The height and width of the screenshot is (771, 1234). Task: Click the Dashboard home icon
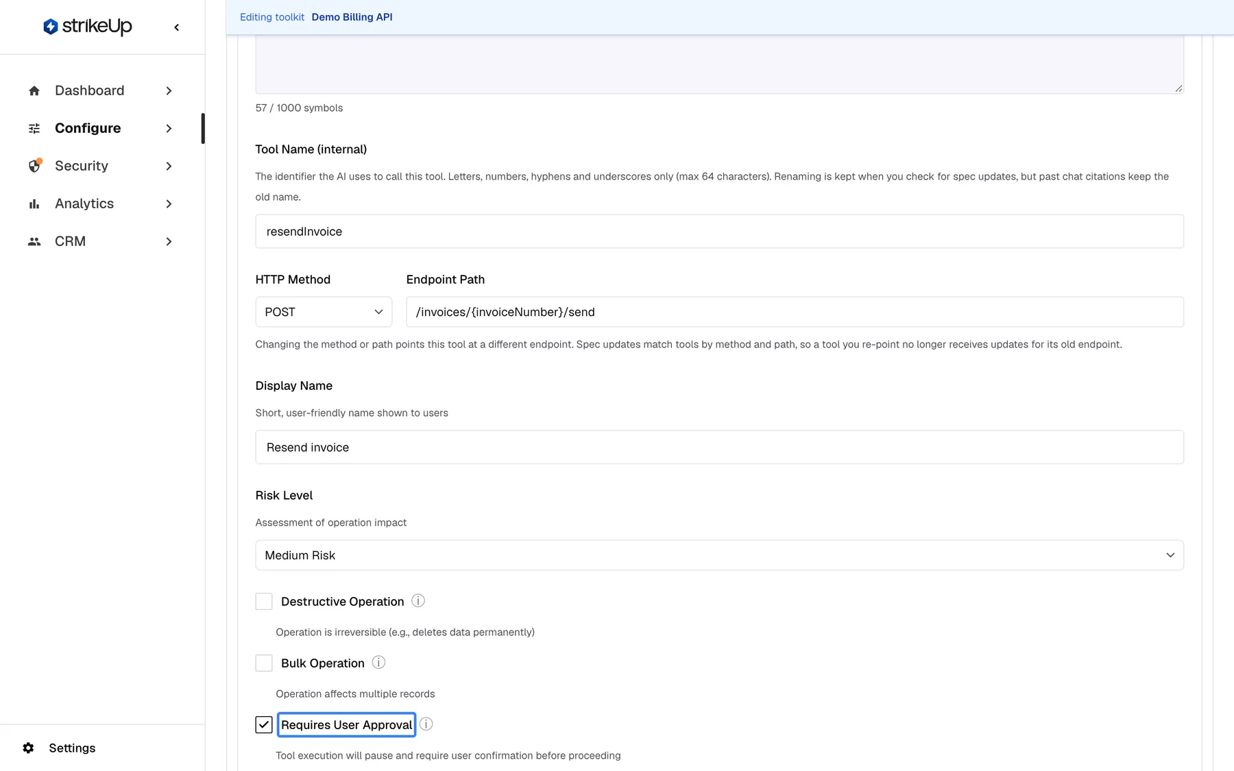pos(34,90)
